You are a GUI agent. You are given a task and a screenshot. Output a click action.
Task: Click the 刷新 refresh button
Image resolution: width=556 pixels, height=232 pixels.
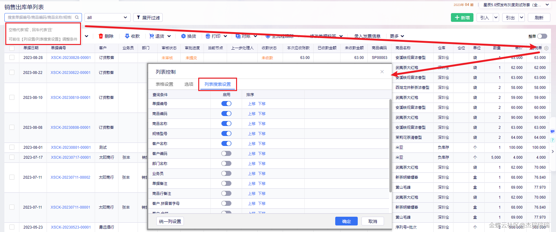[x=539, y=17]
